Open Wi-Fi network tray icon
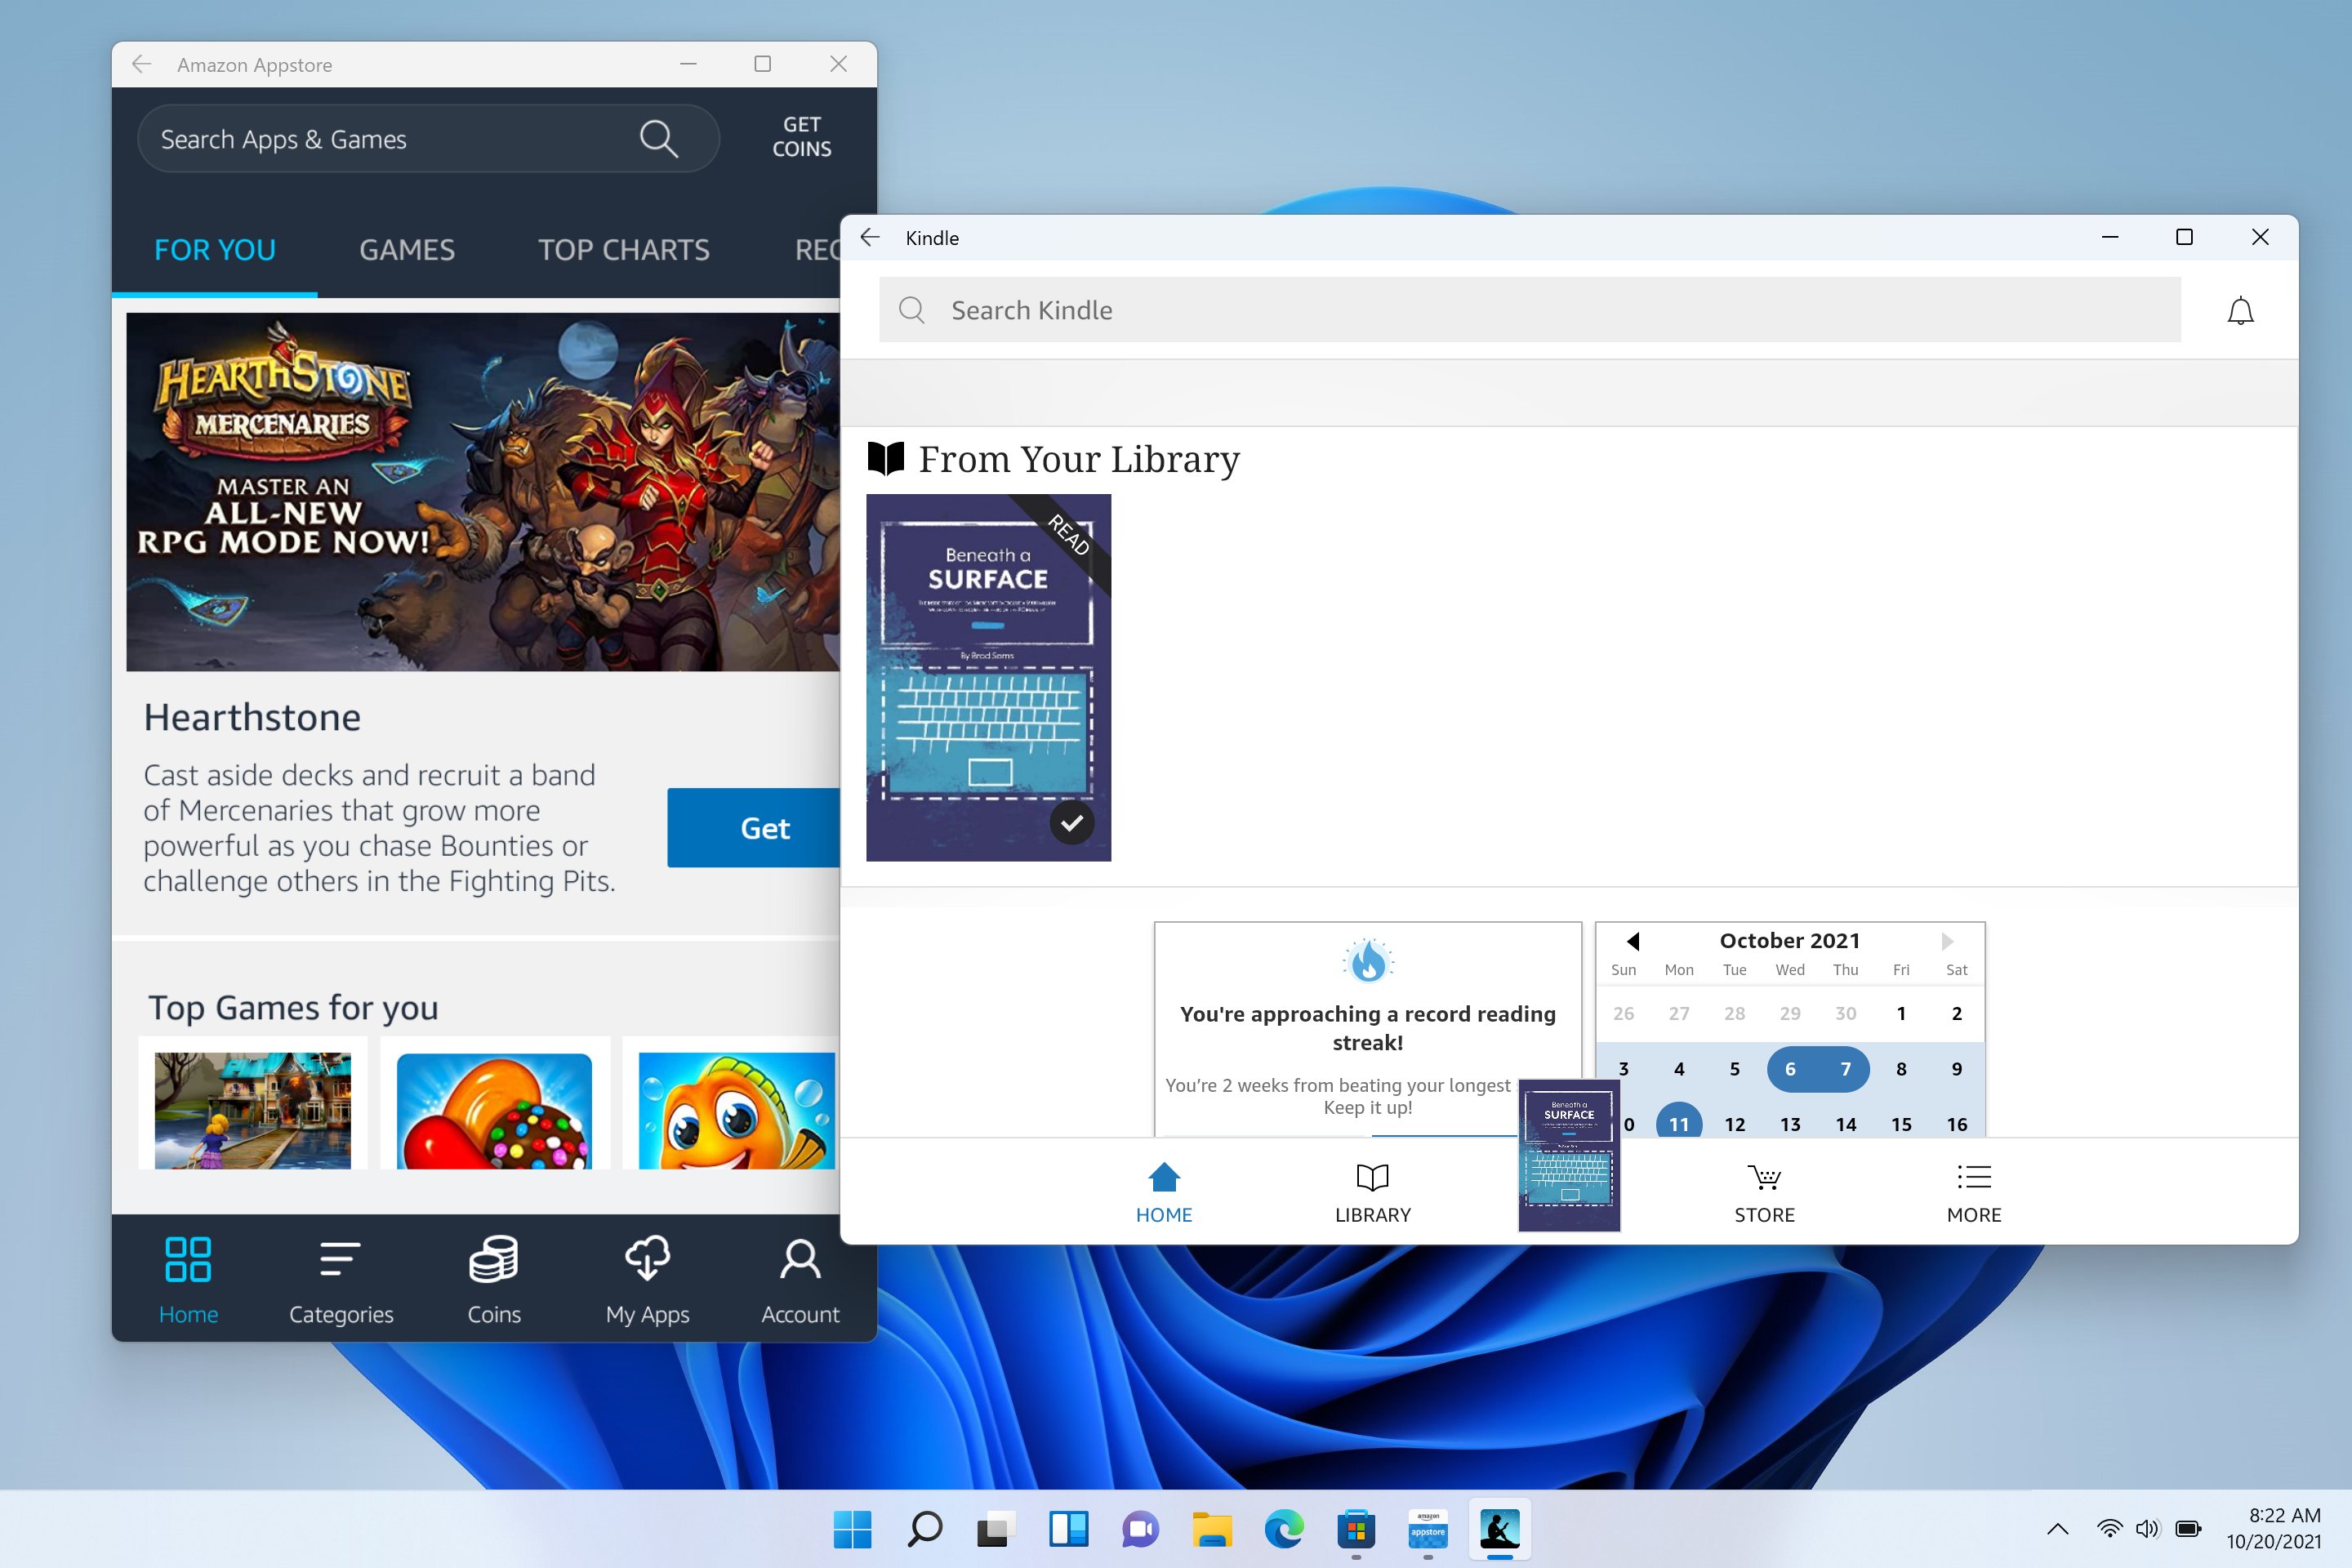This screenshot has width=2352, height=1568. pos(2109,1528)
